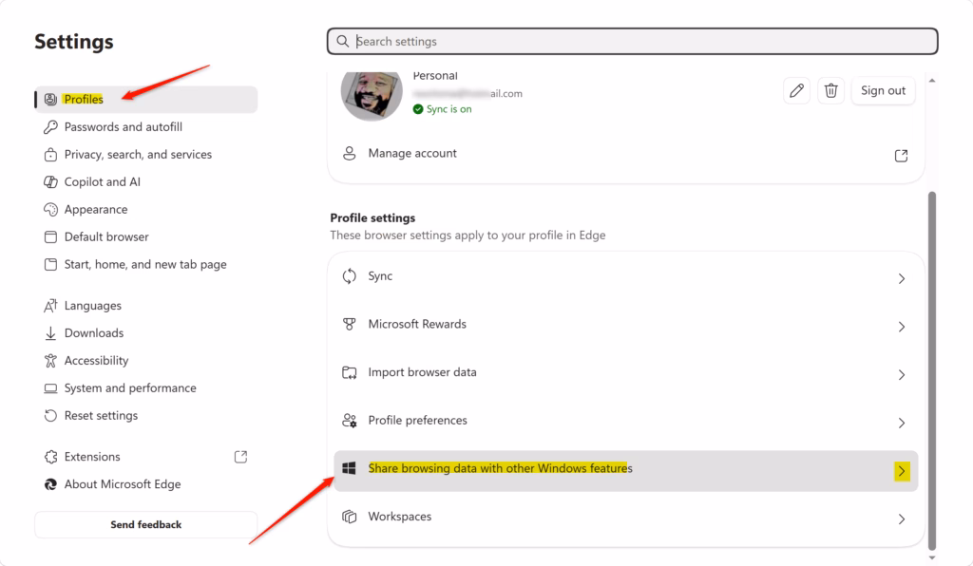Open Import browser data

pos(626,372)
